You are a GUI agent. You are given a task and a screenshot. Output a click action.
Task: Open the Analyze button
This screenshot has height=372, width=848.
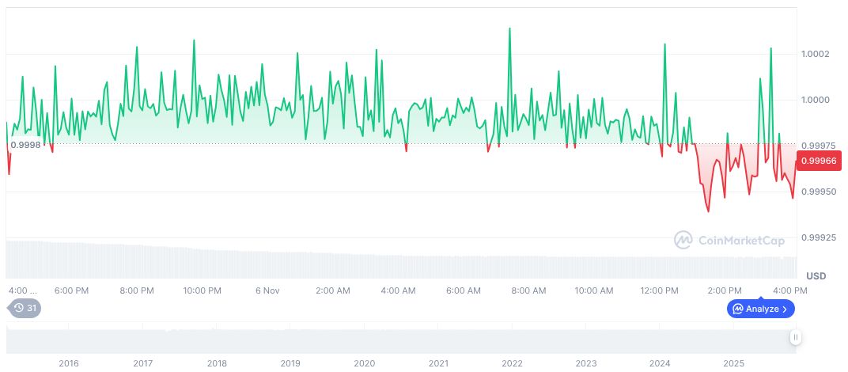(761, 309)
